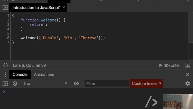Click the Line 6, Column 39 status text
This screenshot has width=193, height=109.
point(30,65)
